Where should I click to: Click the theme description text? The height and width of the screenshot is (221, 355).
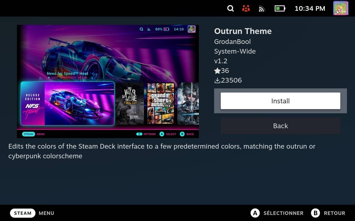tap(162, 151)
